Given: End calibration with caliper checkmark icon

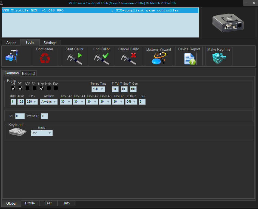Looking at the screenshot, I should click(102, 59).
